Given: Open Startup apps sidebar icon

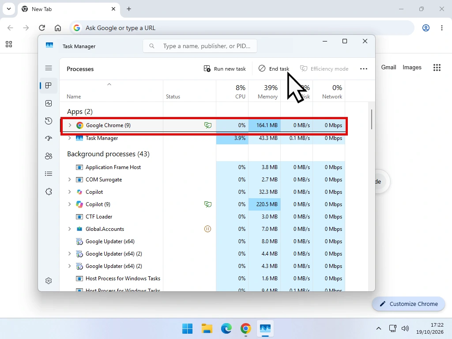Looking at the screenshot, I should (49, 138).
